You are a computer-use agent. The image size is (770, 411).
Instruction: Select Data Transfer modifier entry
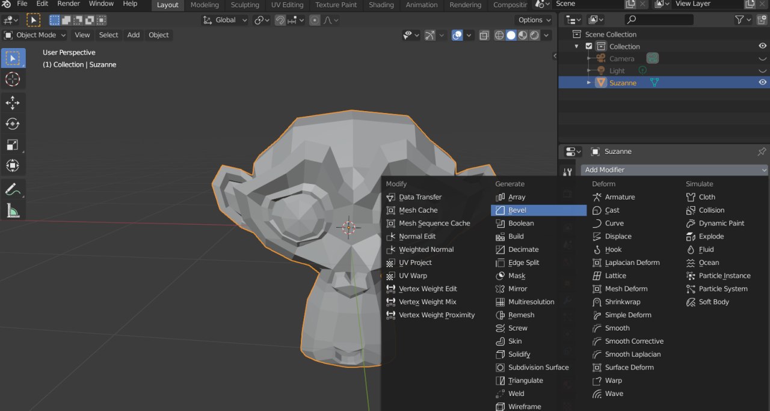pyautogui.click(x=414, y=197)
